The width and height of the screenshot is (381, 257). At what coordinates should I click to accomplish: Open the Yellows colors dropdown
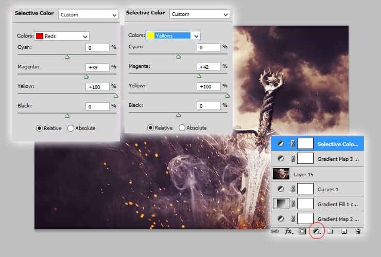click(x=173, y=35)
